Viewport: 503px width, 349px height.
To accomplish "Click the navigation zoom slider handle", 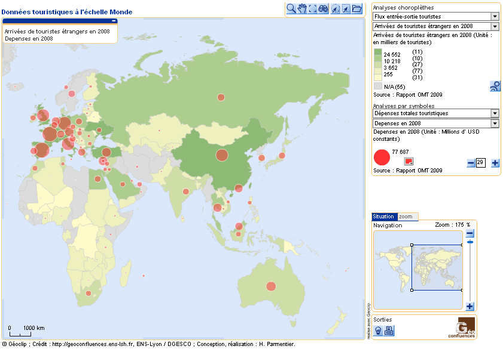I will [x=470, y=242].
